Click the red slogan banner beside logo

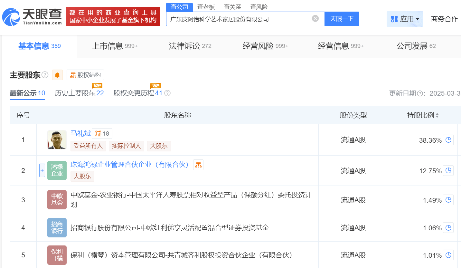113,16
